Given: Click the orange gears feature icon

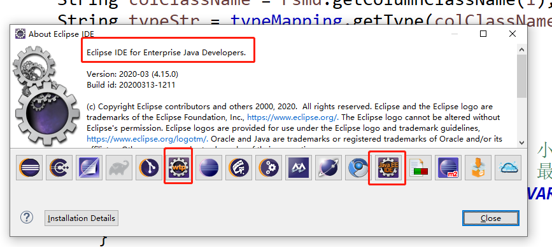Looking at the screenshot, I should (269, 168).
